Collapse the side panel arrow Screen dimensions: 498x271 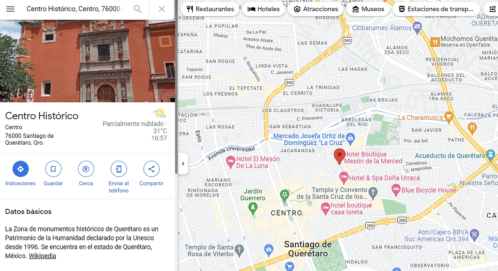pyautogui.click(x=182, y=164)
